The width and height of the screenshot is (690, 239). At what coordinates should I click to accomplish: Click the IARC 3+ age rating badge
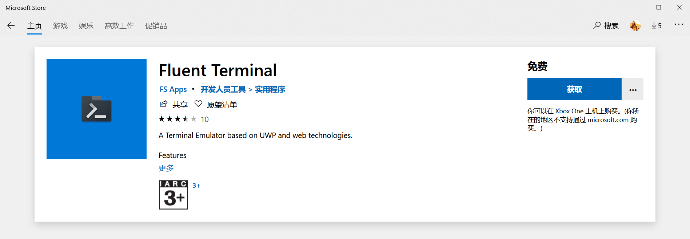tap(173, 195)
